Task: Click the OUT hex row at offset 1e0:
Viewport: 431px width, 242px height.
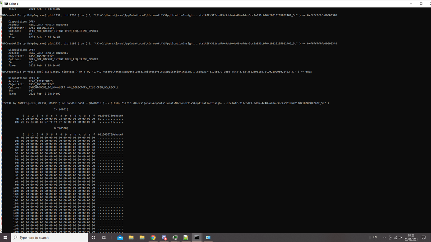Action: tap(68, 232)
